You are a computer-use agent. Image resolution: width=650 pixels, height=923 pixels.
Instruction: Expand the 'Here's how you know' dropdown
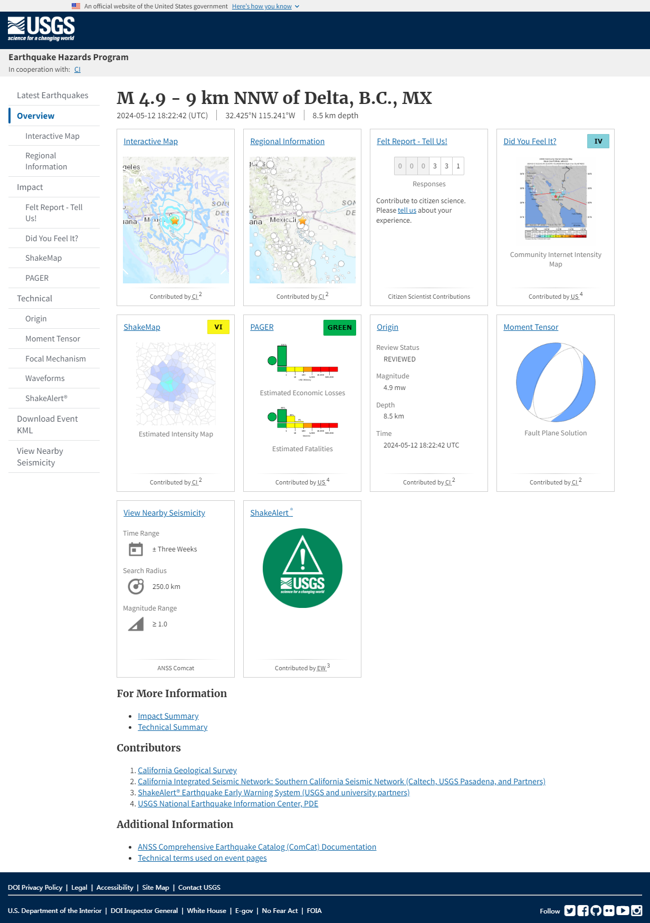click(x=265, y=6)
